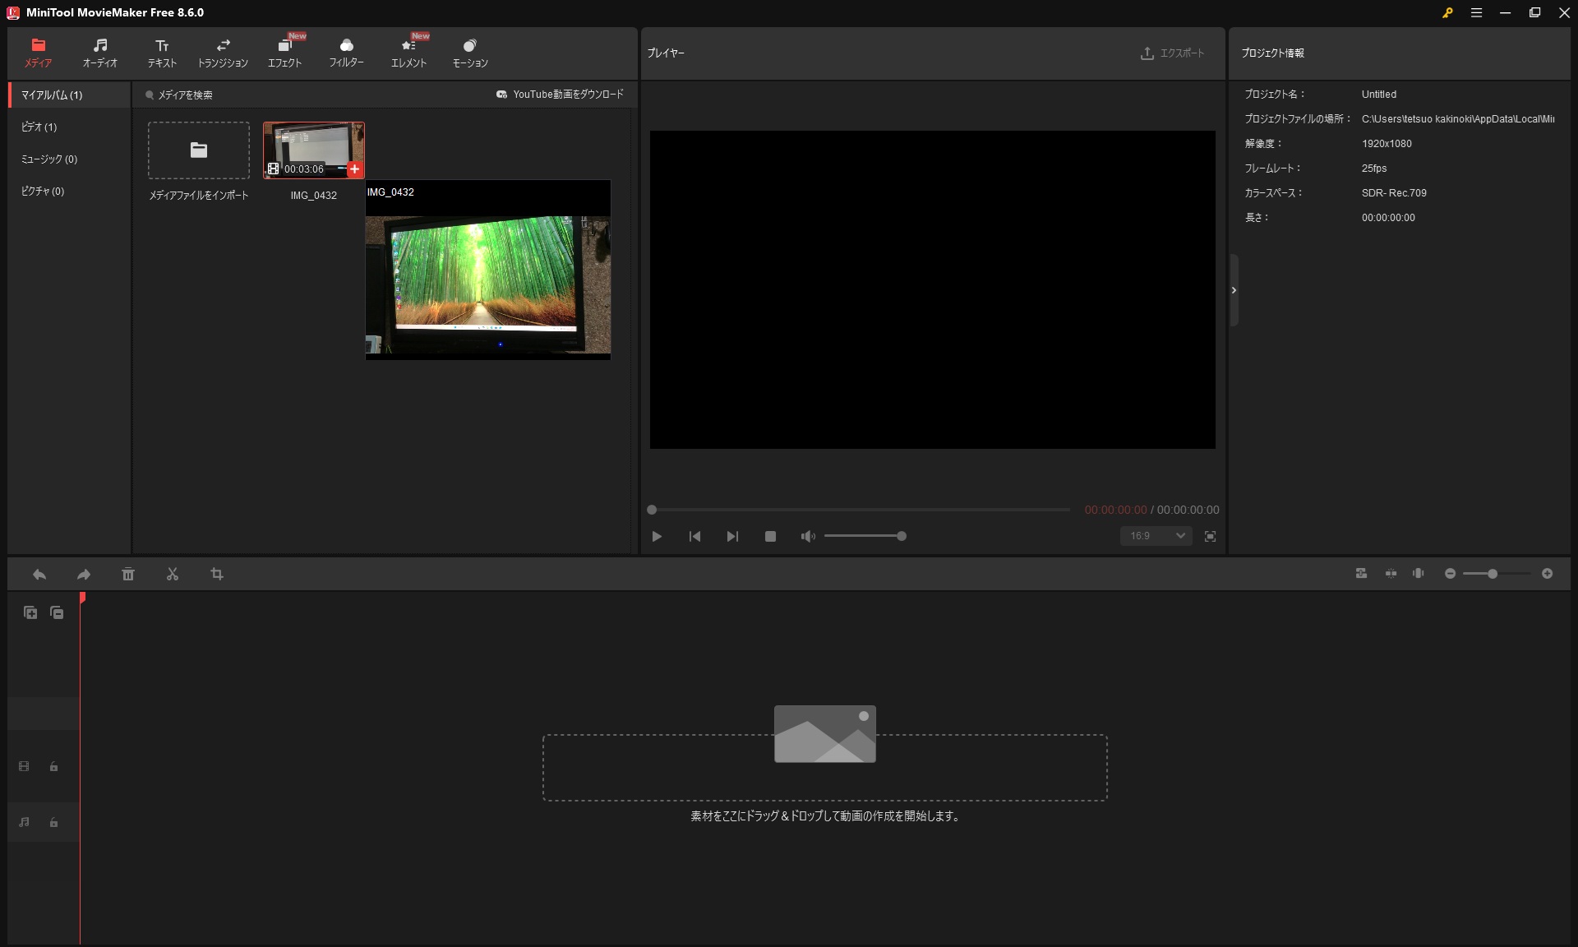Open the 16:9 aspect ratio dropdown

coord(1156,536)
